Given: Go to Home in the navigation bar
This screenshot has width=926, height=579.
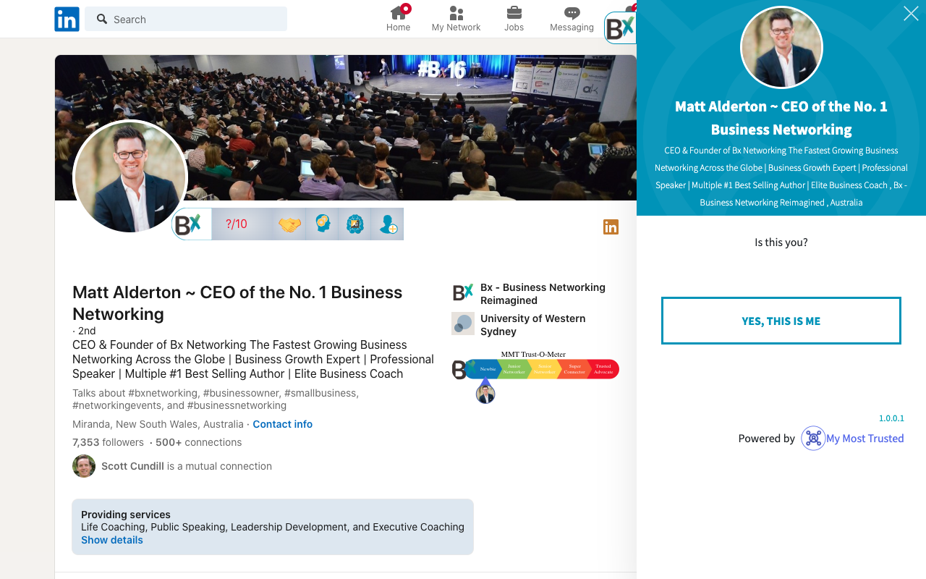Looking at the screenshot, I should tap(398, 19).
